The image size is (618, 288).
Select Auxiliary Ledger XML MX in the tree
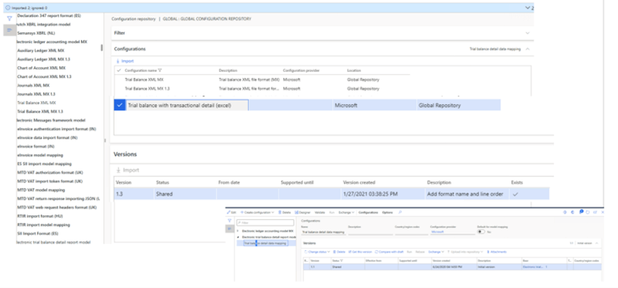(x=40, y=50)
